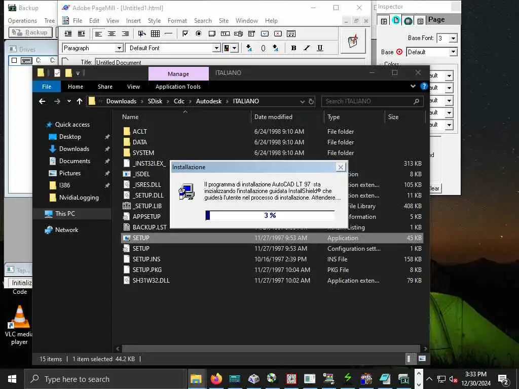Screen dimensions: 519x389
Task: Expand the Explorer ribbon chevron
Action: tap(413, 86)
